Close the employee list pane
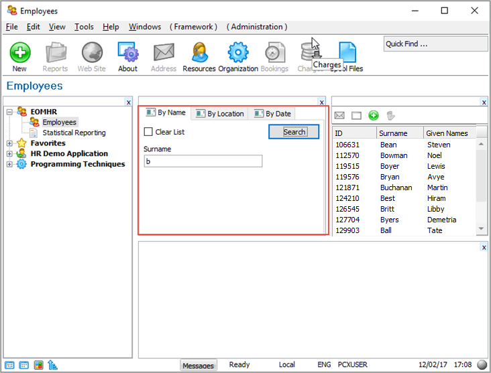 pyautogui.click(x=484, y=102)
